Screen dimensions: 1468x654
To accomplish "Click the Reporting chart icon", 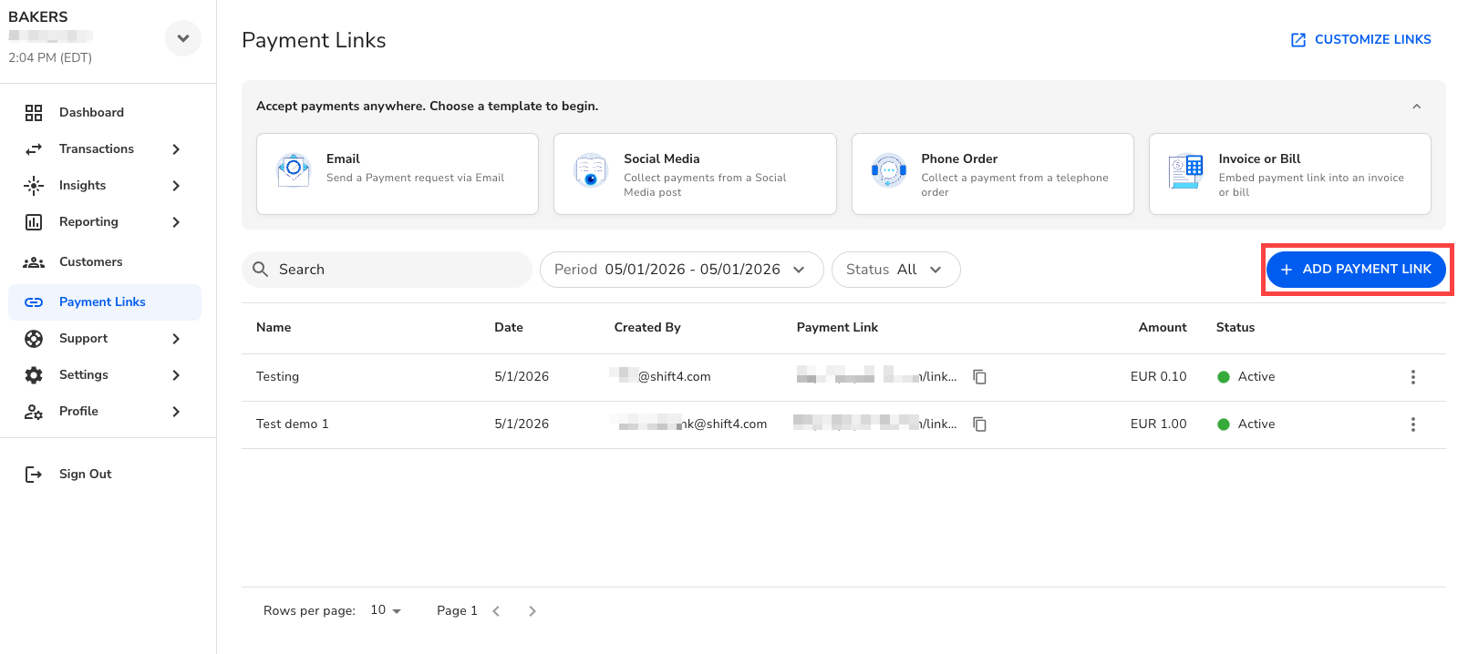I will click(34, 222).
